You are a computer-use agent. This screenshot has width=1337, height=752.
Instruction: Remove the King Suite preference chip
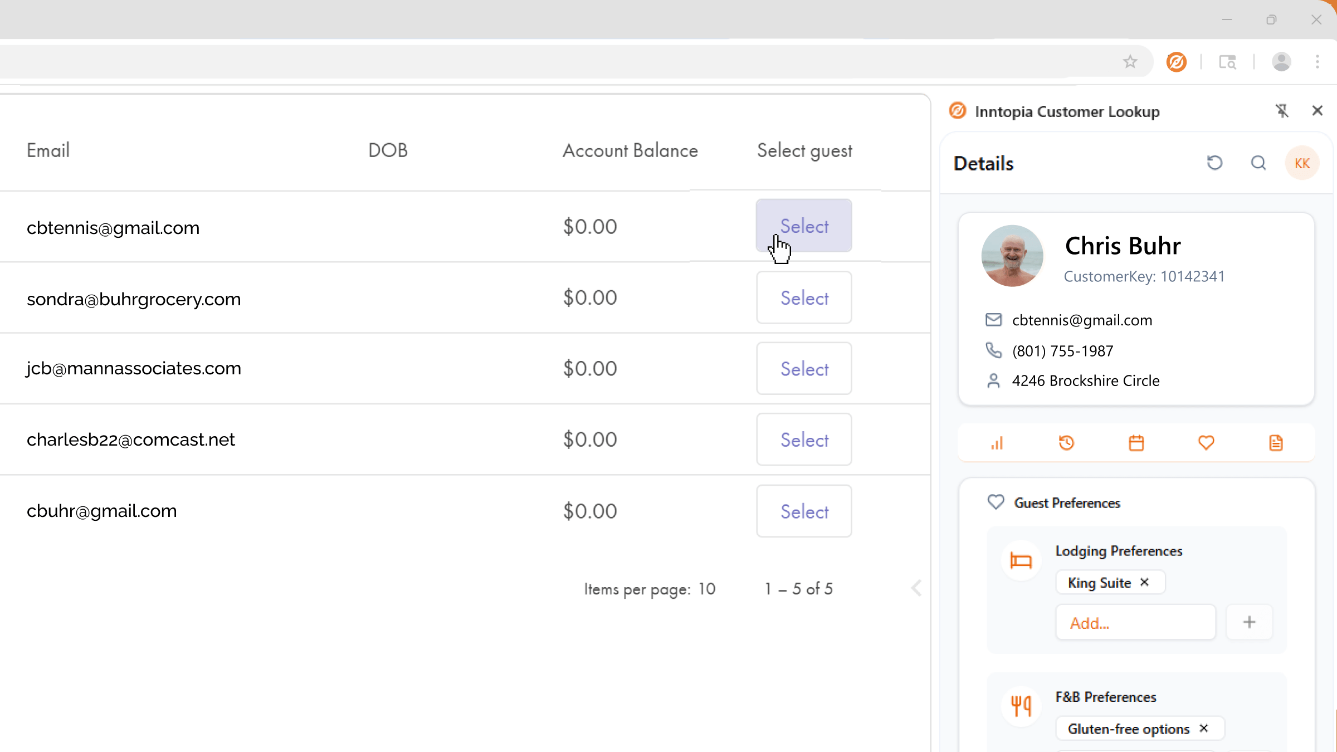pyautogui.click(x=1145, y=582)
